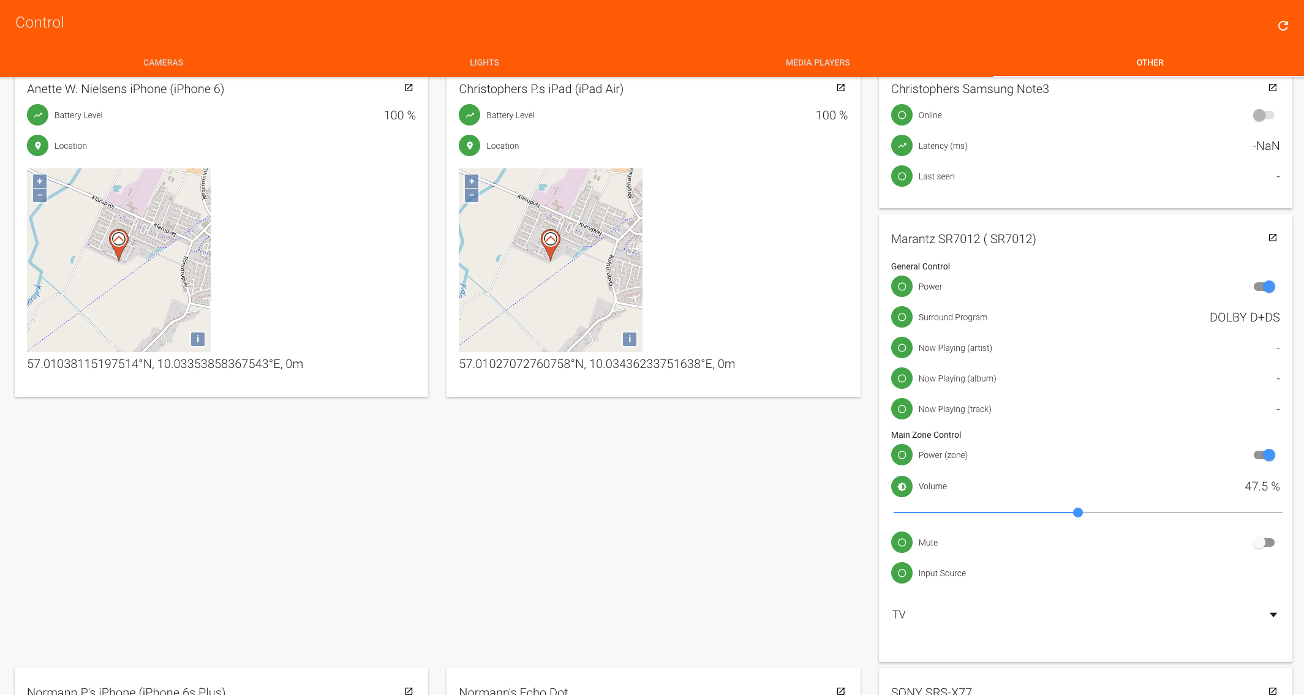This screenshot has width=1304, height=695.
Task: Open the MEDIA PLAYERS tab
Action: [x=817, y=62]
